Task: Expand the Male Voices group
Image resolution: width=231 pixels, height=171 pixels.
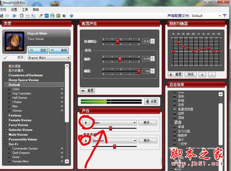Action: pos(6,135)
